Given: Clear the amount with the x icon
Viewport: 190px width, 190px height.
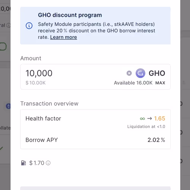Looking at the screenshot, I should tap(129, 73).
